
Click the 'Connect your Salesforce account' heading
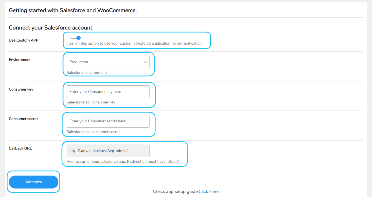coord(51,28)
